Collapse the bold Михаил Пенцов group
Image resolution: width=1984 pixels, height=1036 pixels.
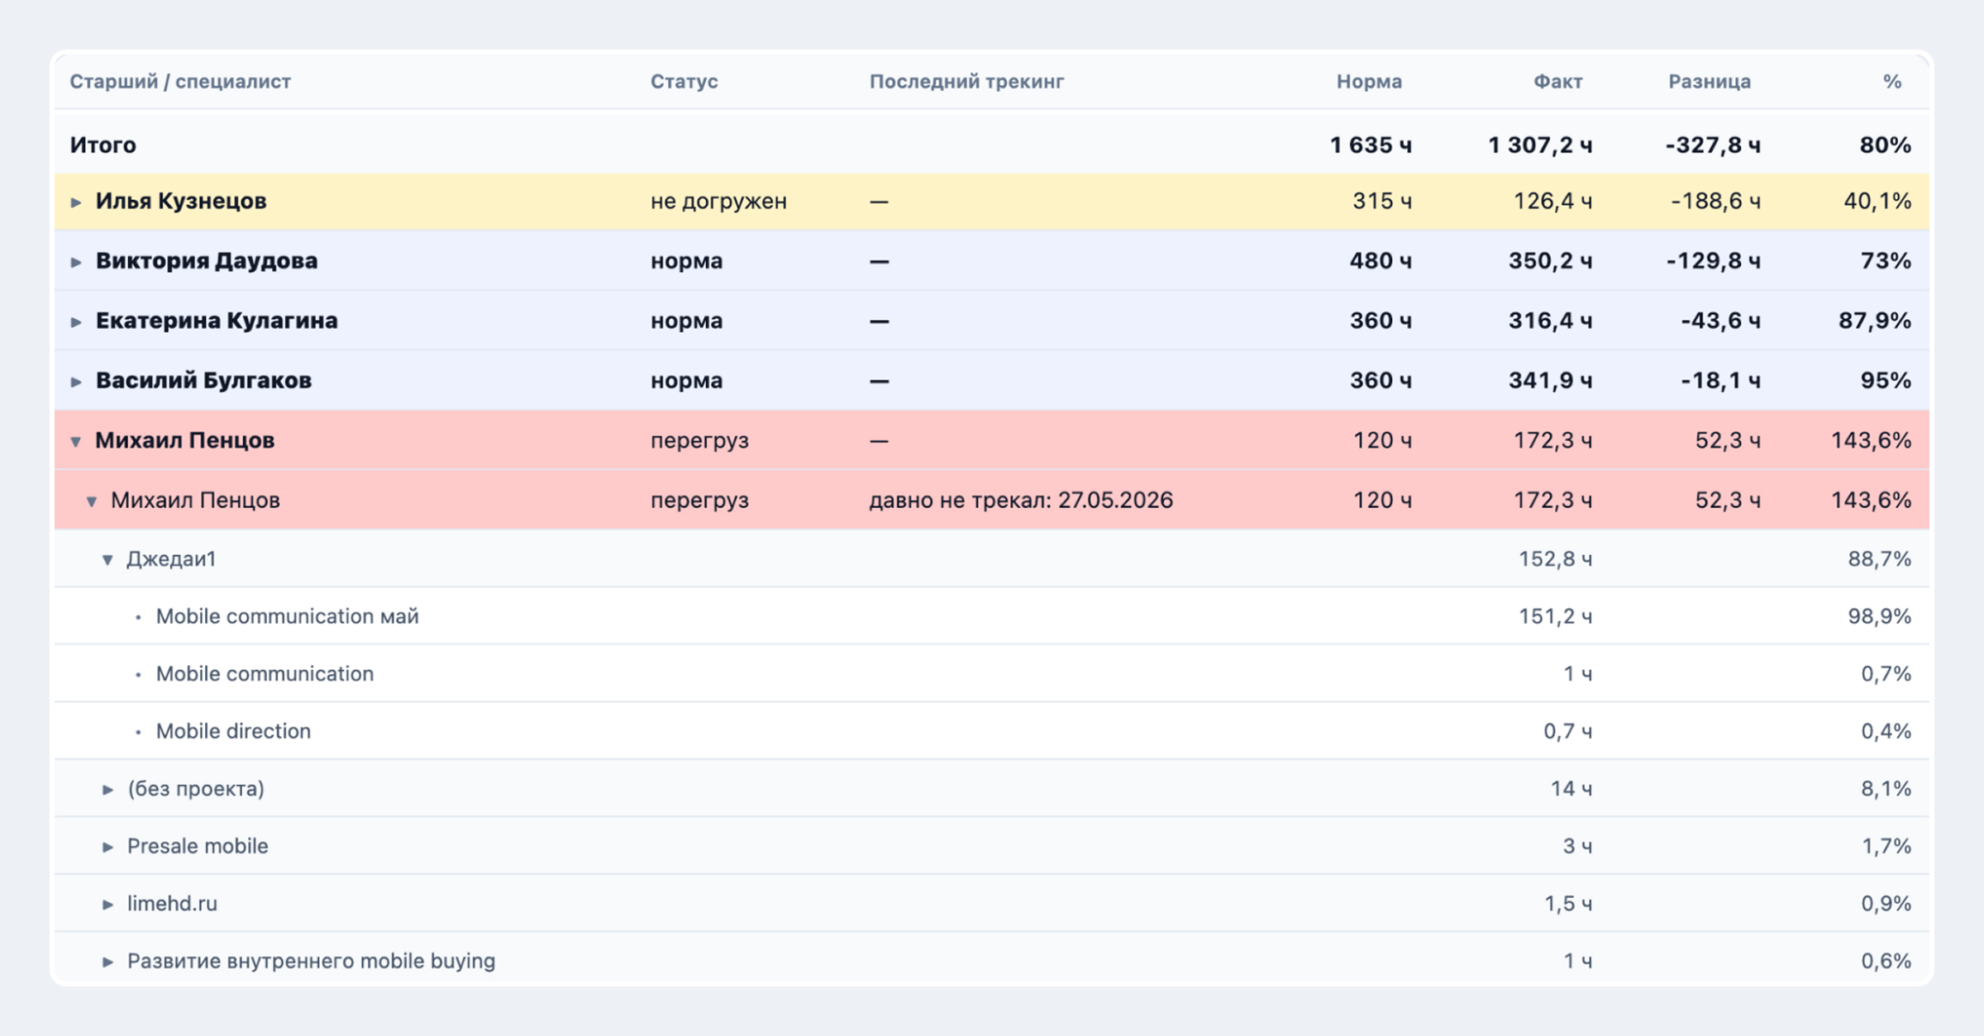(x=76, y=441)
